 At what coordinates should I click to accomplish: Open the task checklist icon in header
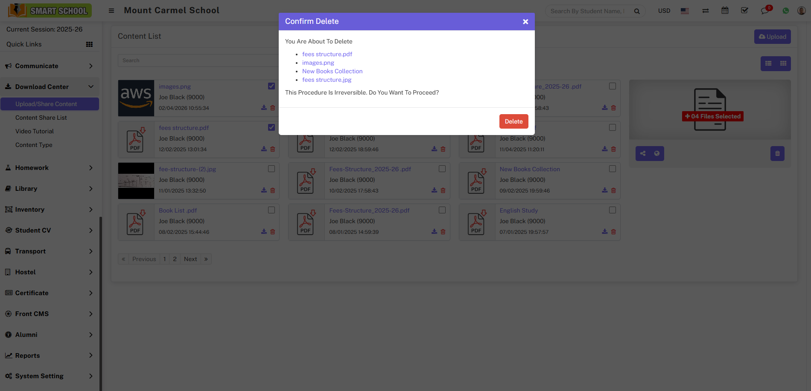point(744,11)
